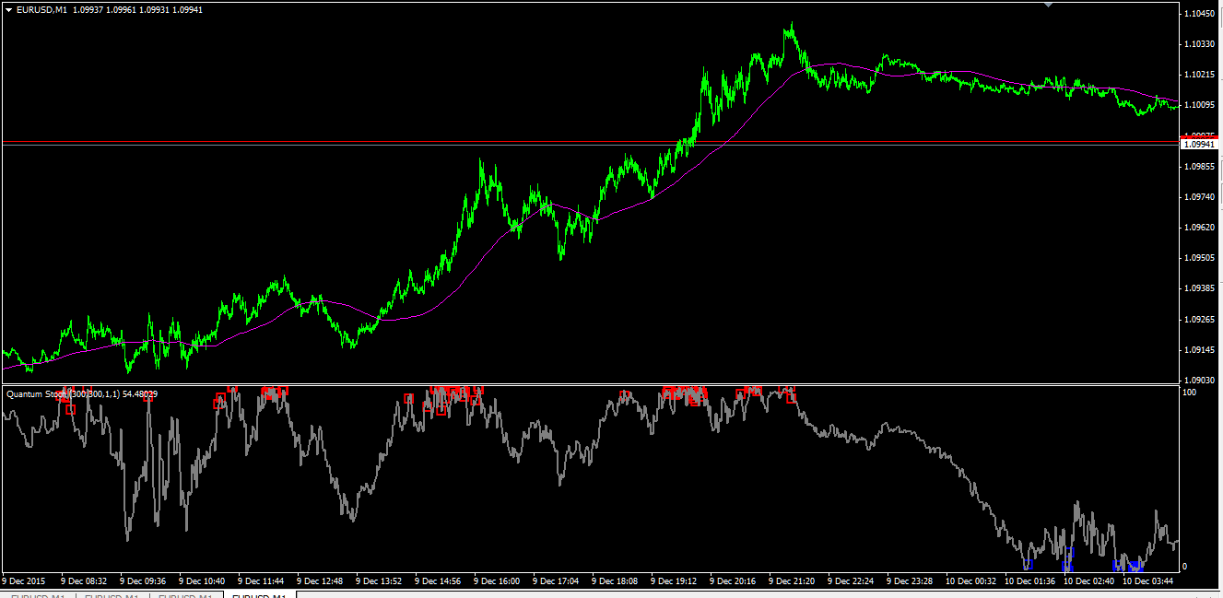The width and height of the screenshot is (1223, 598).
Task: Click time axis label 10 Dec 02:40
Action: pos(1088,581)
